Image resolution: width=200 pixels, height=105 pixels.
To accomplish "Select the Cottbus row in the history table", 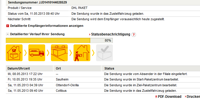I will click(103, 91).
